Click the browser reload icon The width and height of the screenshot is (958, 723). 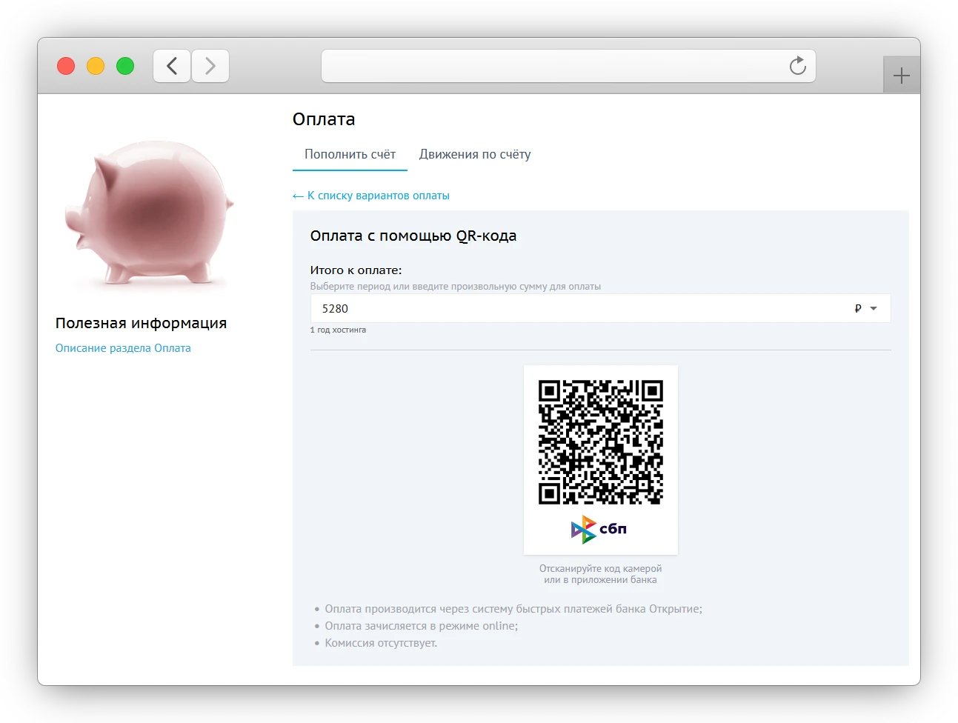797,66
